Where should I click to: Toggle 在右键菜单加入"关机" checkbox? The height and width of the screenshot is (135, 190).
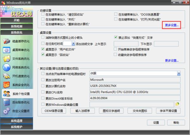[x=43, y=19]
